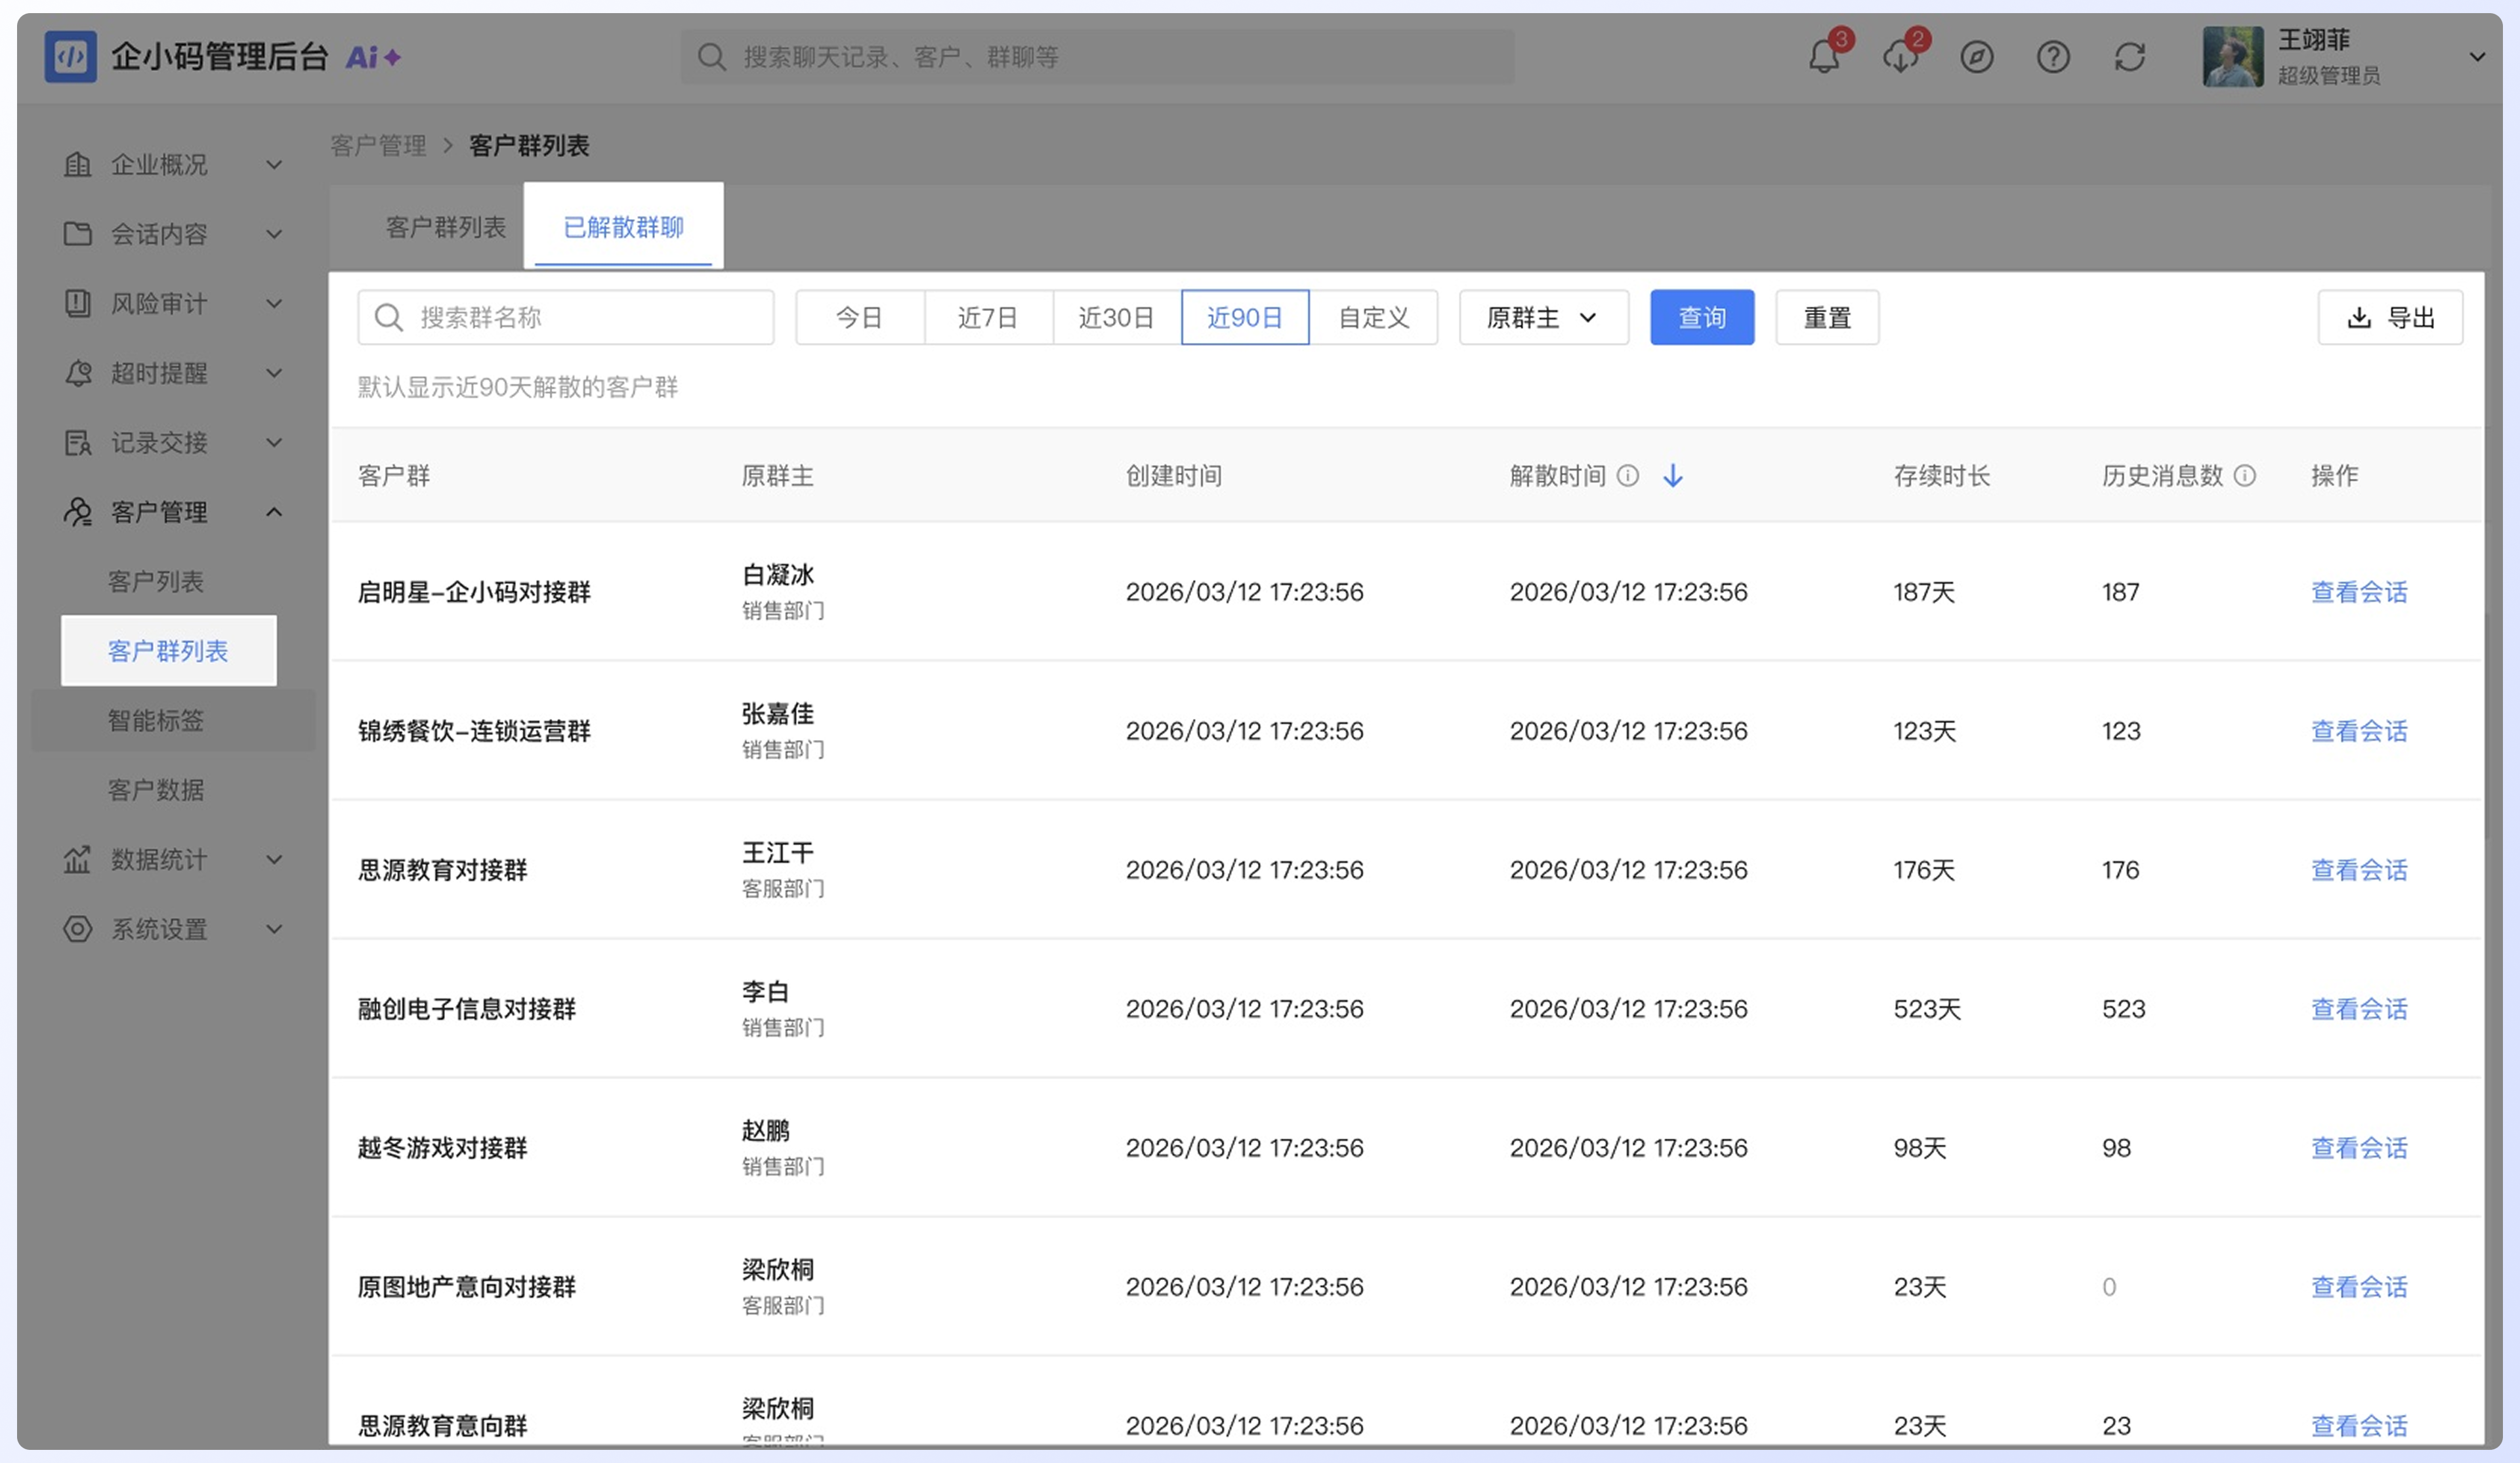The image size is (2520, 1463).
Task: Open 查看会话 for 越冬游戏对接群
Action: point(2359,1148)
